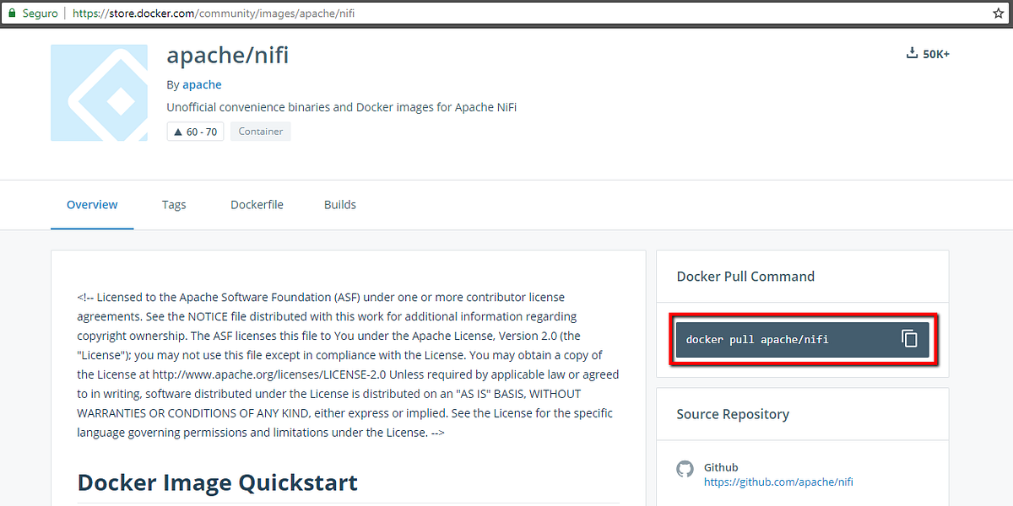Open the apache publisher profile link
Image resolution: width=1013 pixels, height=506 pixels.
coord(202,84)
